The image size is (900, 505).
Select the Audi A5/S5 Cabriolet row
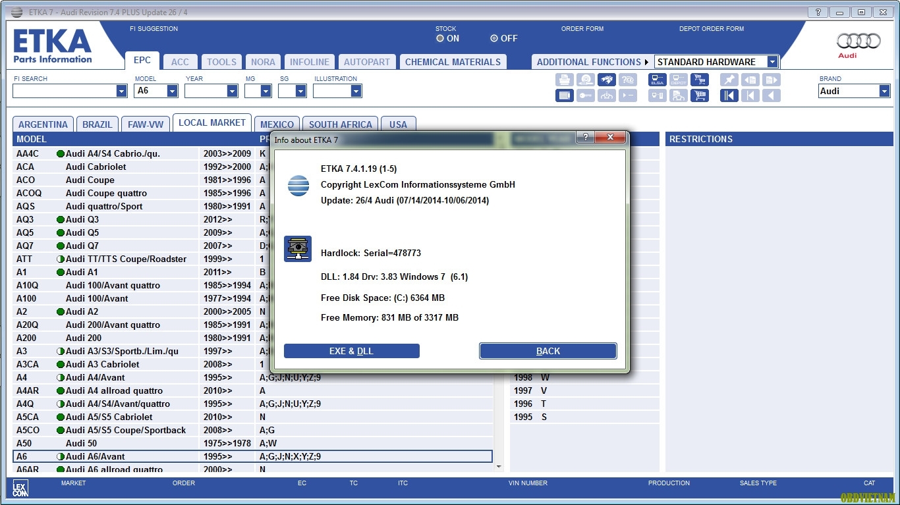point(253,417)
